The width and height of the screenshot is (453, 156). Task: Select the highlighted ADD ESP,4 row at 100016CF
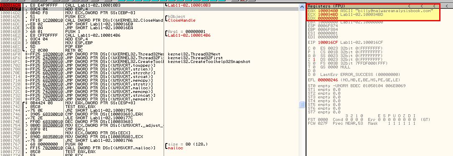[149, 9]
